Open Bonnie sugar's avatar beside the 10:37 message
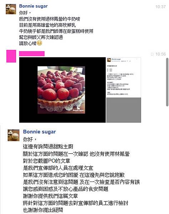 point(11,9)
